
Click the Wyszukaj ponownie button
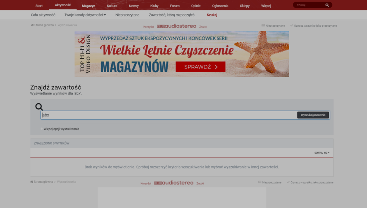click(x=313, y=115)
